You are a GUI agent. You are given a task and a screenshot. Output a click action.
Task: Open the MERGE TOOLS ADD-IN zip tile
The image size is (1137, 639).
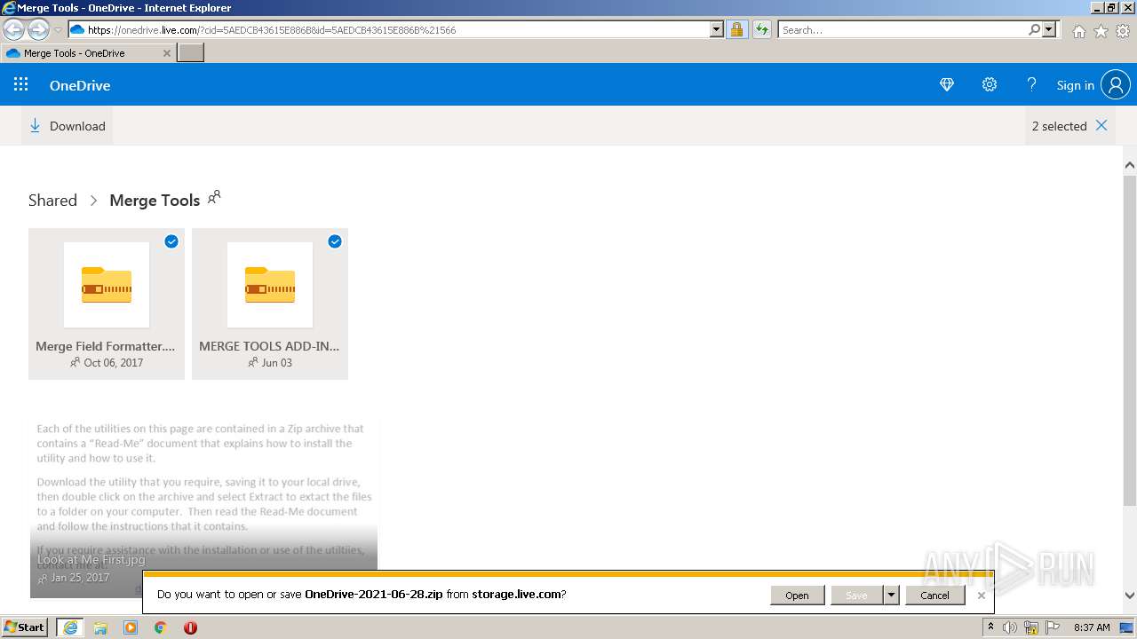[x=270, y=304]
